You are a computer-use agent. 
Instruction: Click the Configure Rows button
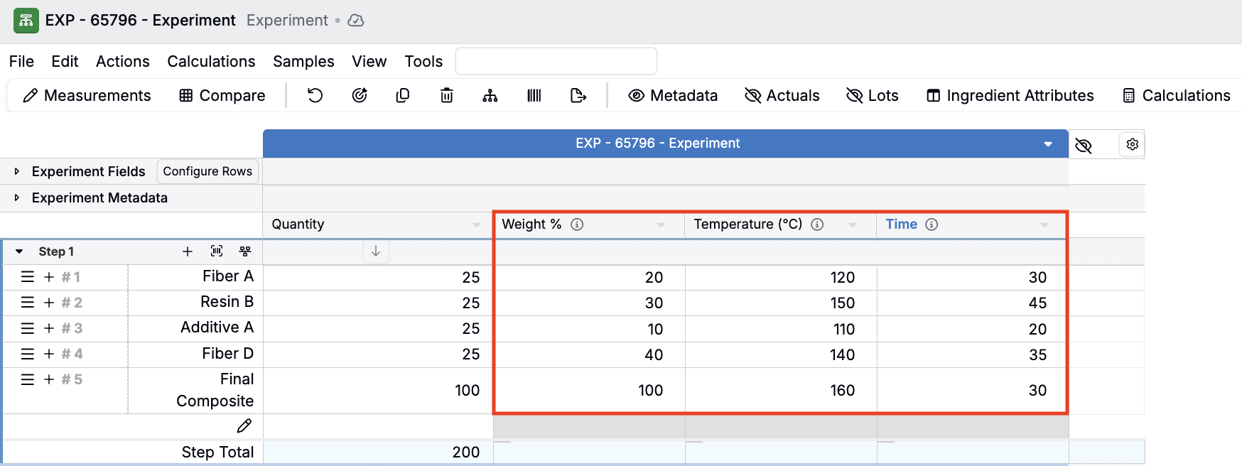(x=207, y=171)
